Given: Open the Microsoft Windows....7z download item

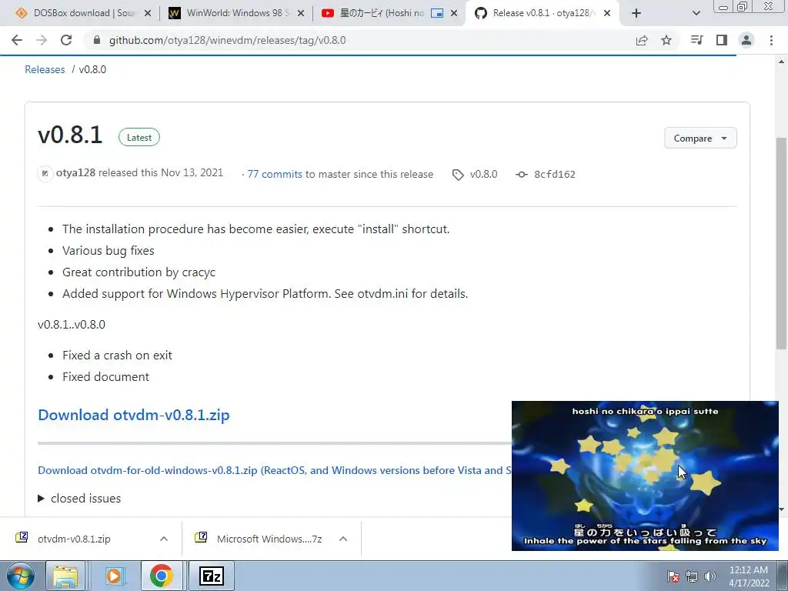Looking at the screenshot, I should [269, 539].
